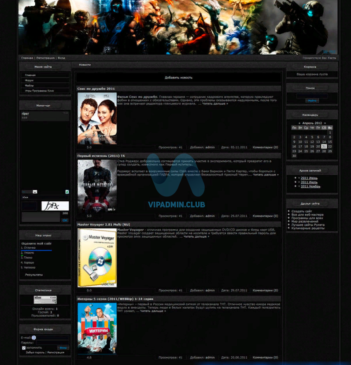351x365 pixels.
Task: Click the mini-chat message text area
Action: (x=41, y=217)
